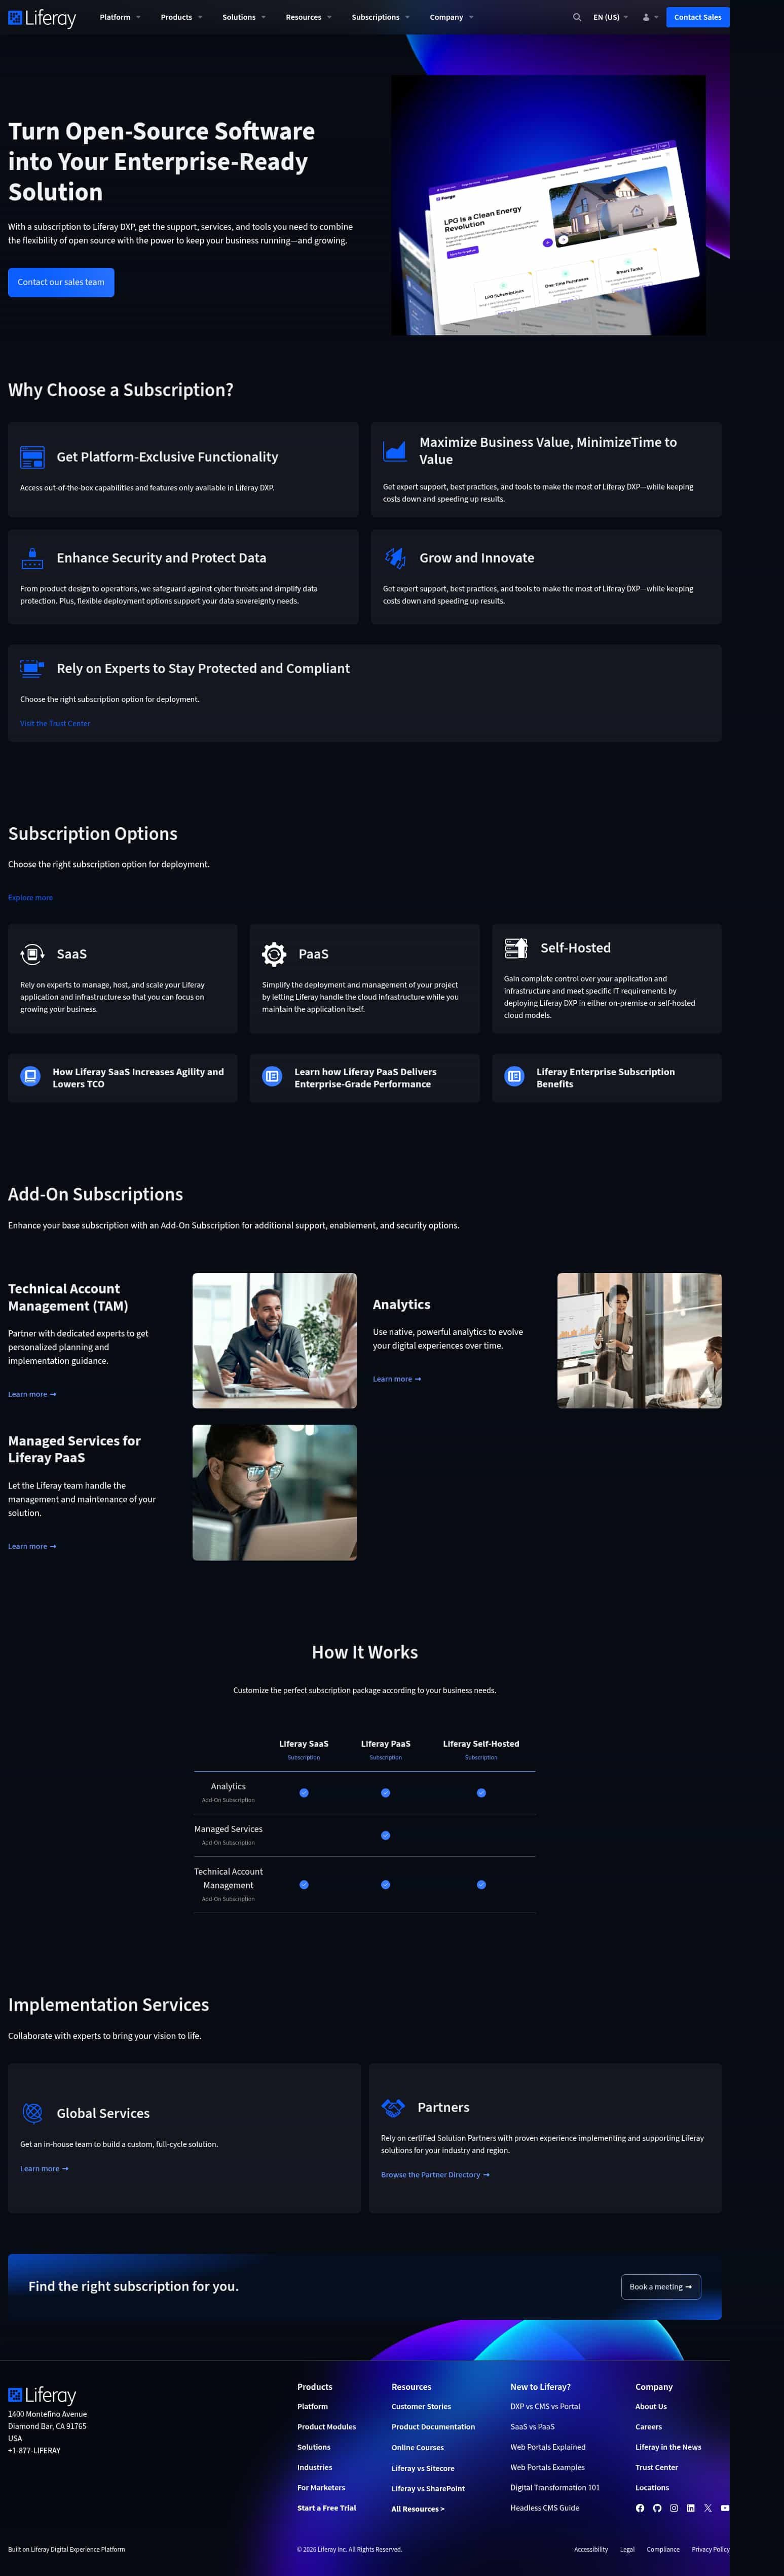Expand the Solutions navigation dropdown

(x=244, y=17)
